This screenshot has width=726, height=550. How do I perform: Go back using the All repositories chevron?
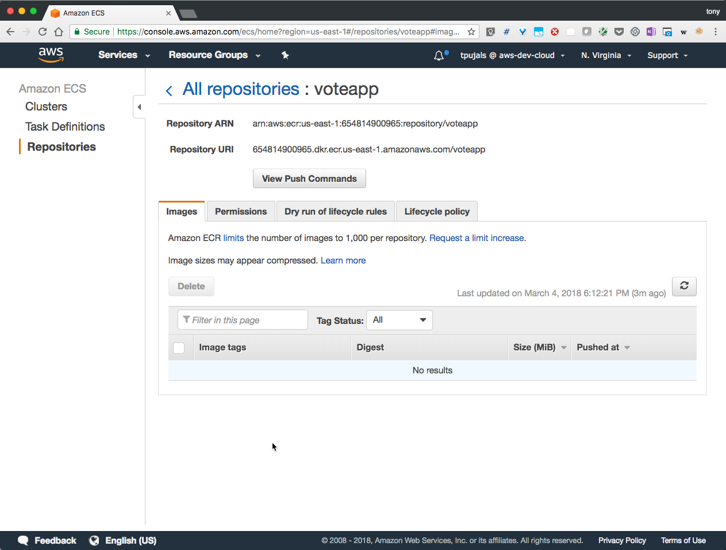click(169, 90)
